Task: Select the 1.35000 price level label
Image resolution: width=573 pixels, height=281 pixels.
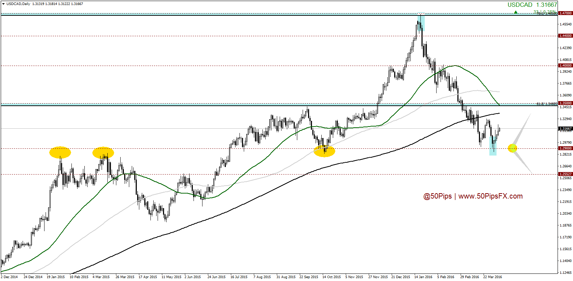Action: pos(565,103)
